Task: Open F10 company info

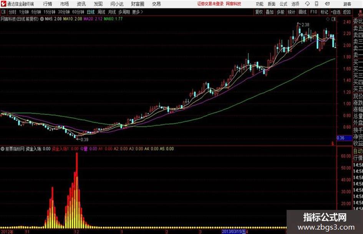Action: pos(314,12)
